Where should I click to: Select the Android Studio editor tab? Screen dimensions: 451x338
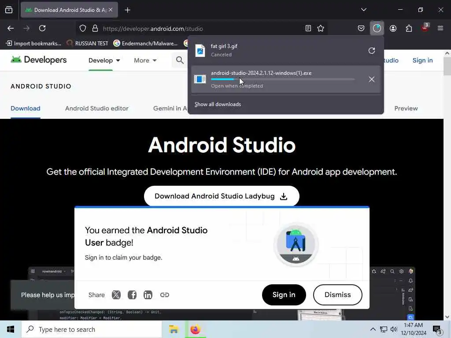pos(96,108)
